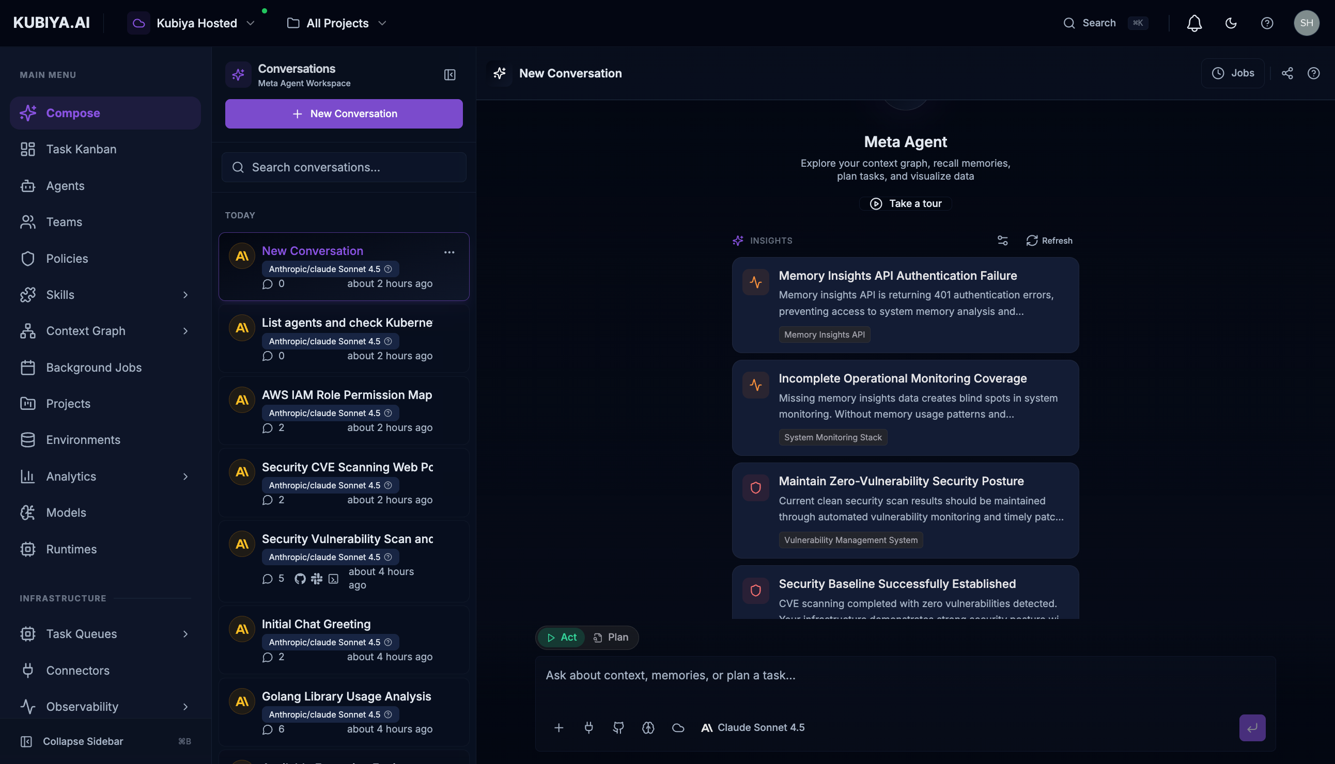Open the brain memory icon in chat input
Viewport: 1335px width, 764px height.
click(647, 728)
